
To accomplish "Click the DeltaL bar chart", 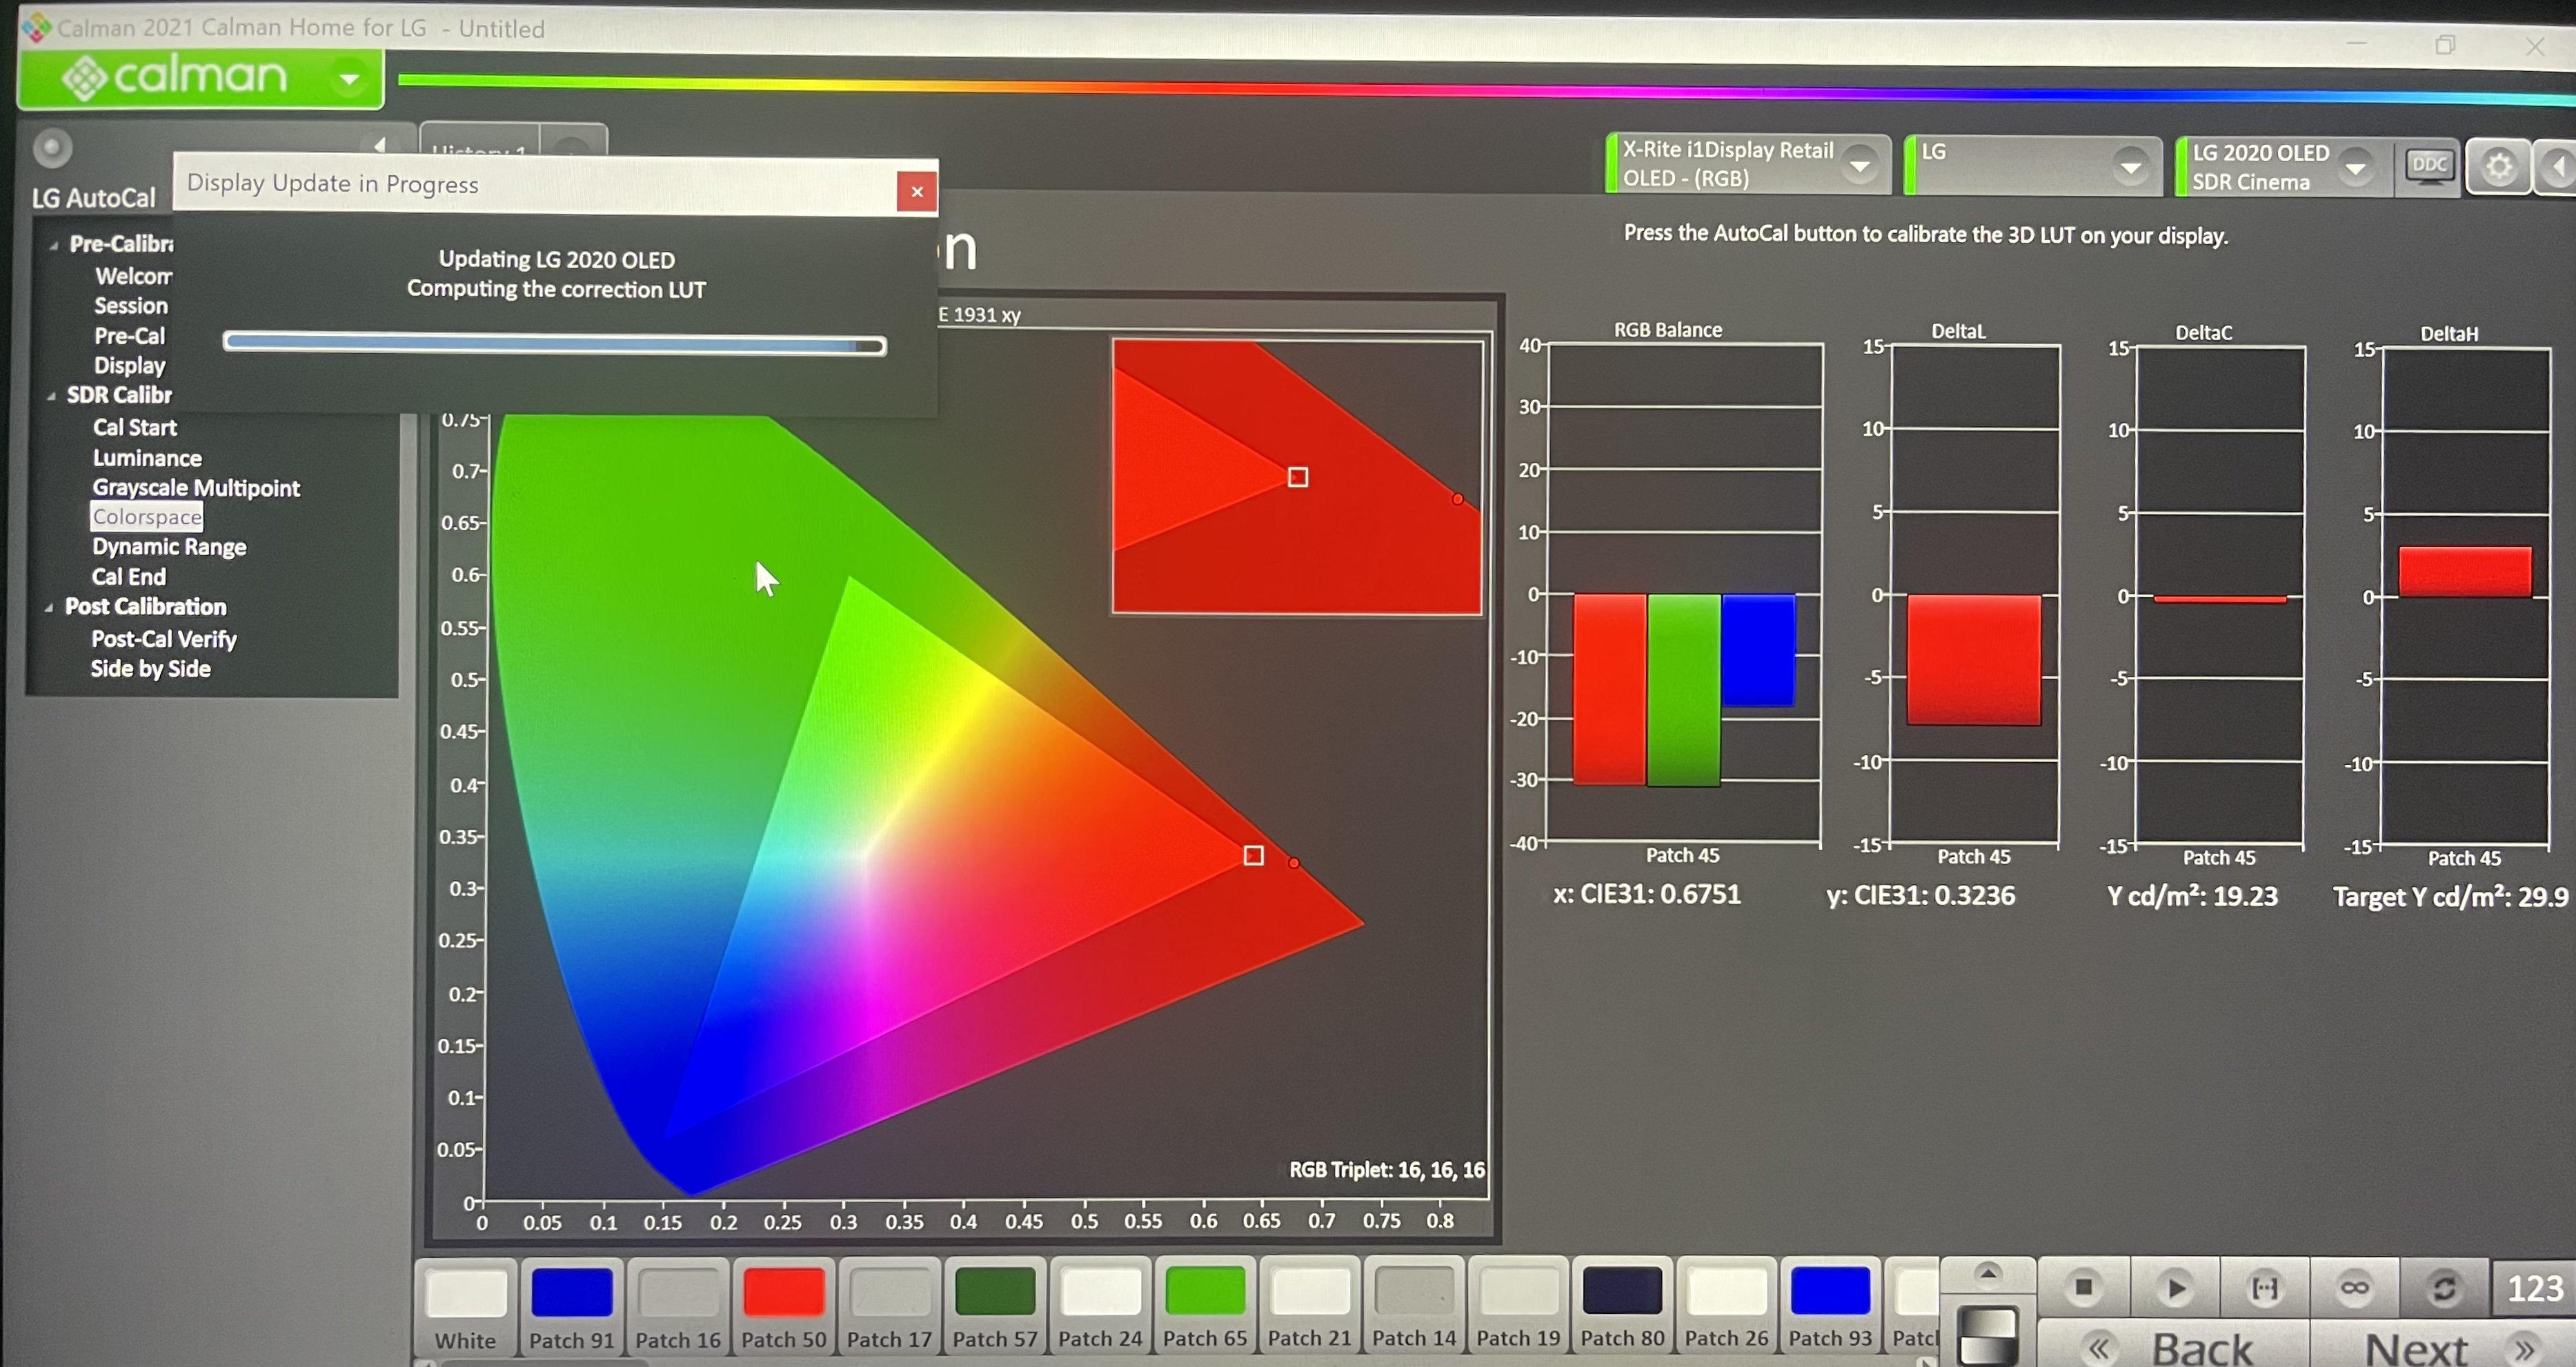I will click(x=1974, y=595).
